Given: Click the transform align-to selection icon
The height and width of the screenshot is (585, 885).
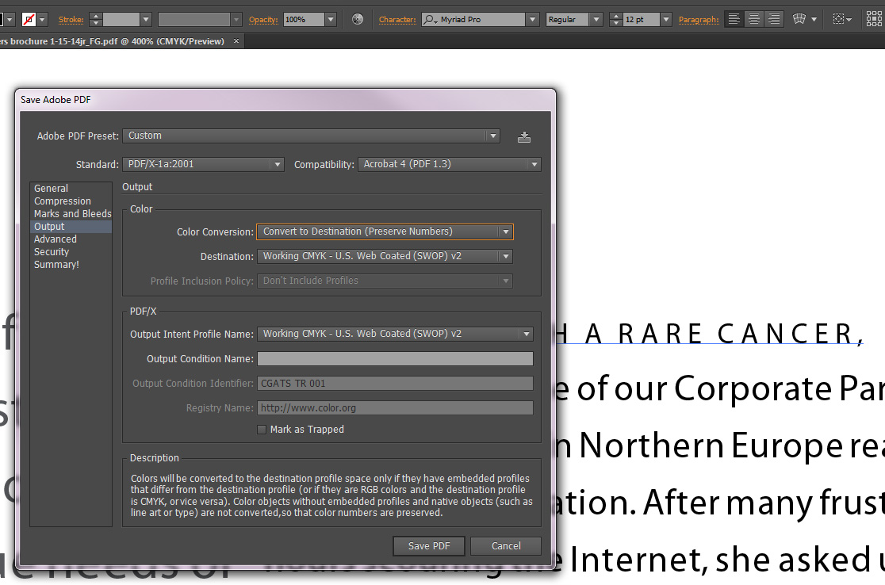Looking at the screenshot, I should pyautogui.click(x=839, y=19).
